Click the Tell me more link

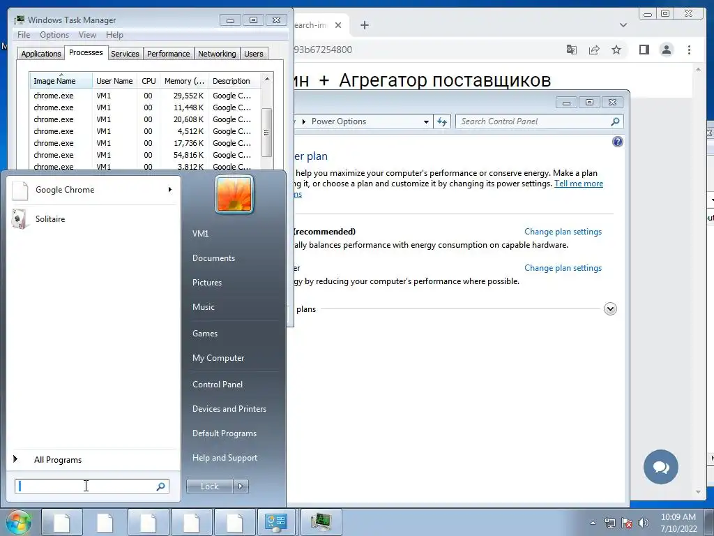(579, 184)
